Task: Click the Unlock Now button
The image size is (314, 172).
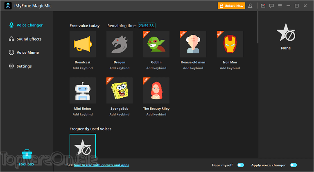Action: 231,6
